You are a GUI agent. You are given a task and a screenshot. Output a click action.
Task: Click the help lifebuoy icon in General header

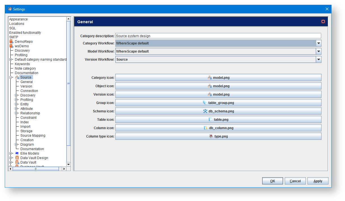click(x=323, y=22)
